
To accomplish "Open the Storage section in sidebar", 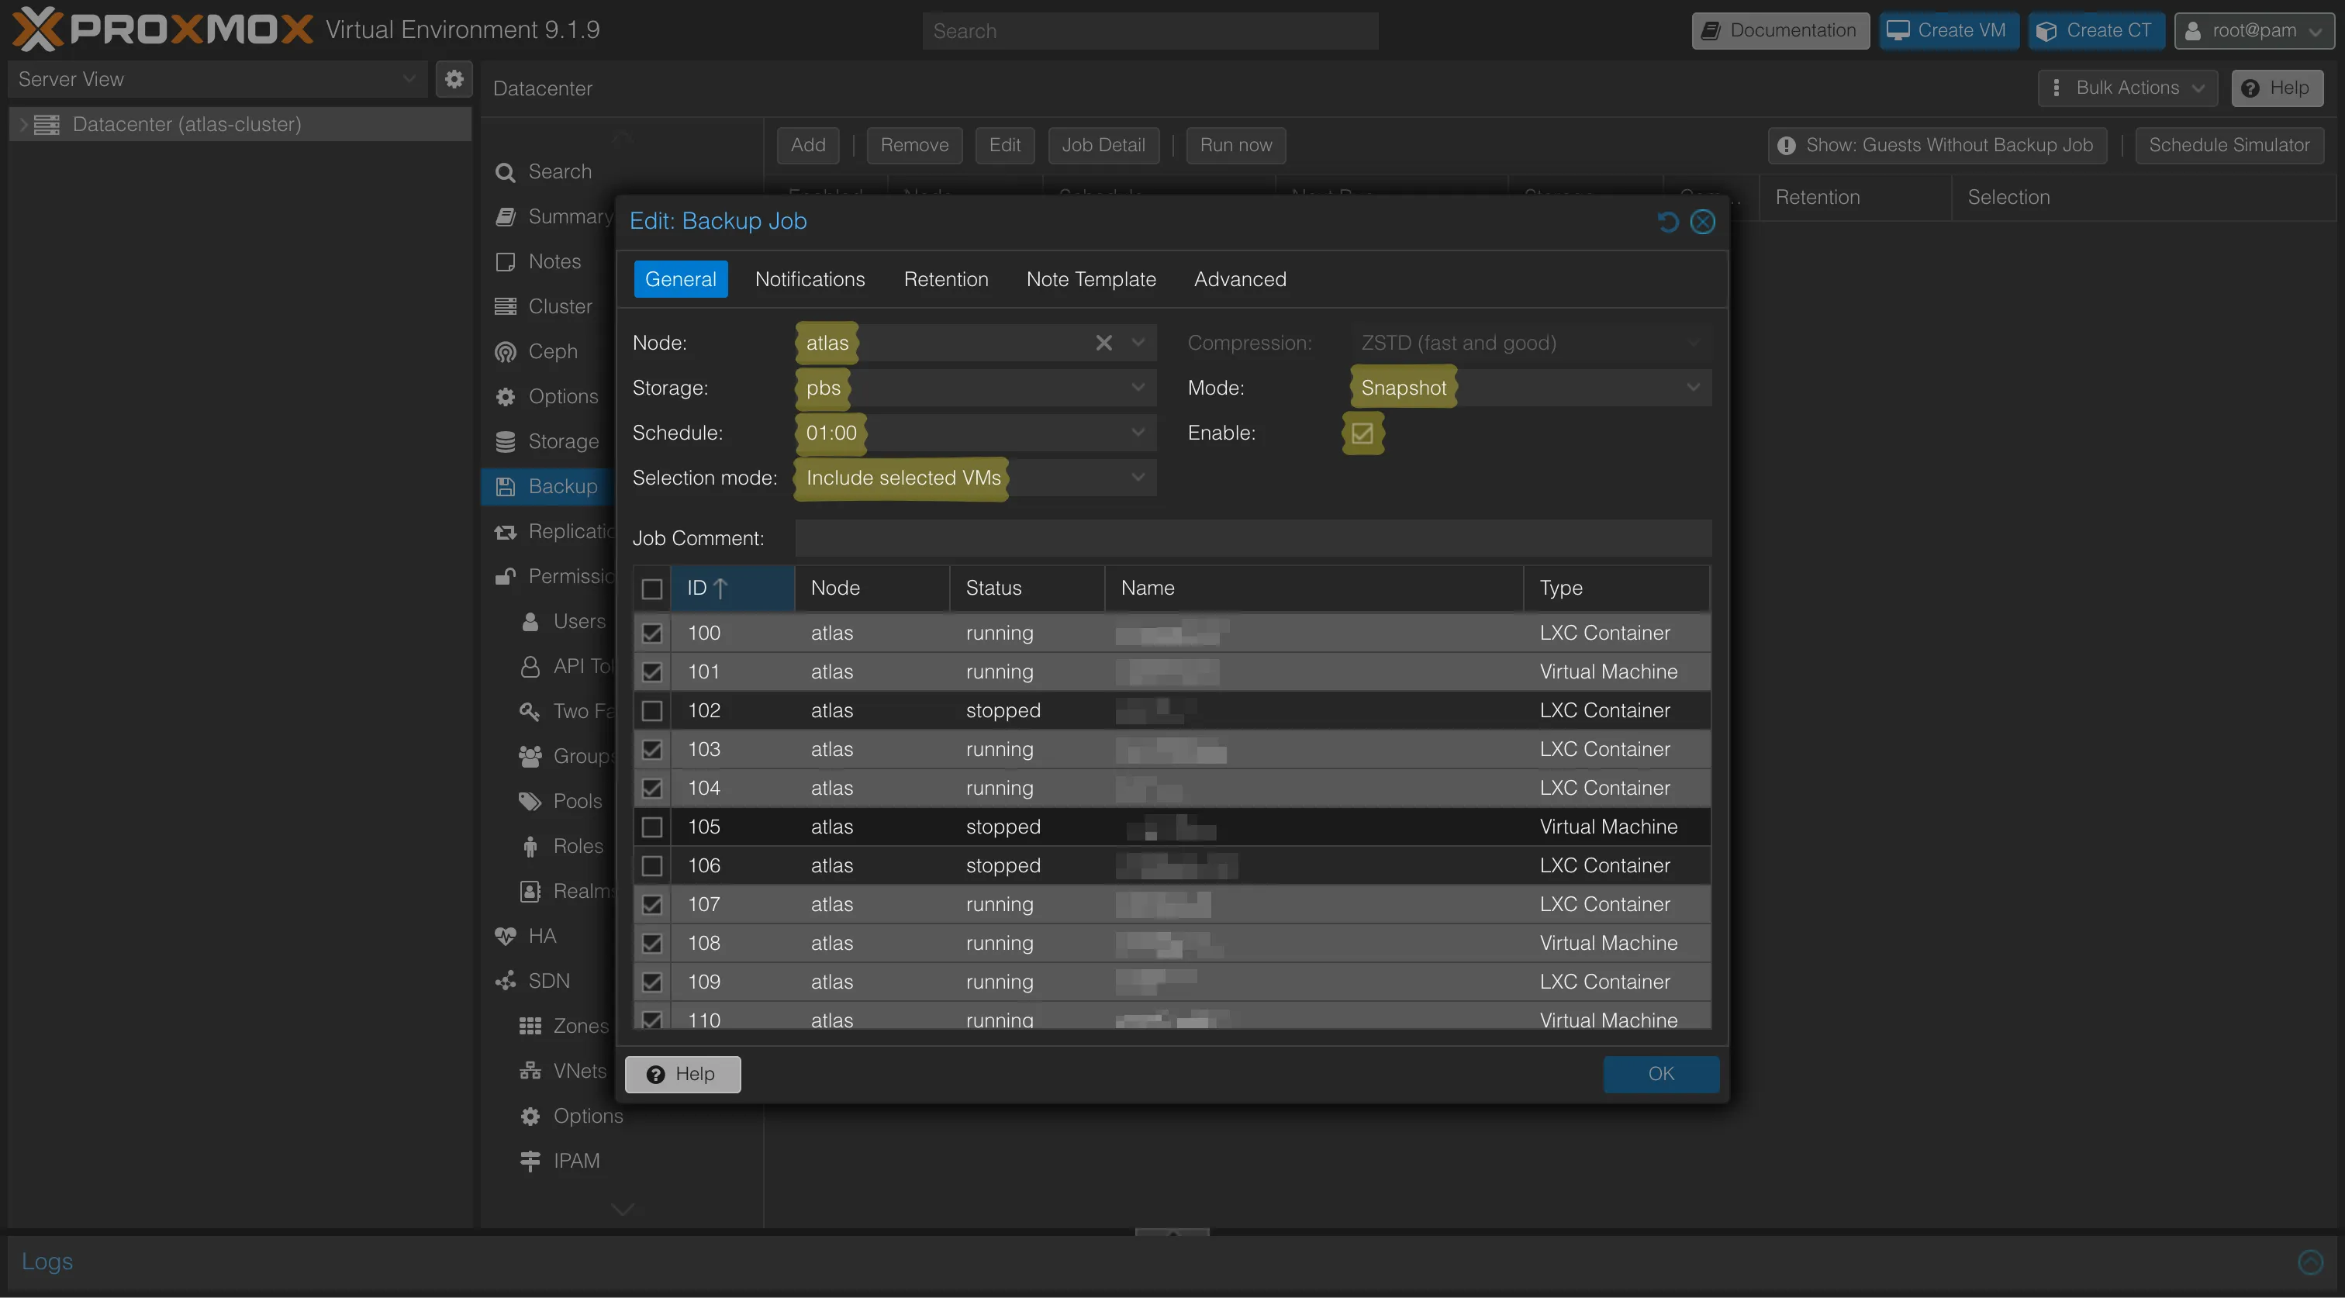I will click(562, 441).
